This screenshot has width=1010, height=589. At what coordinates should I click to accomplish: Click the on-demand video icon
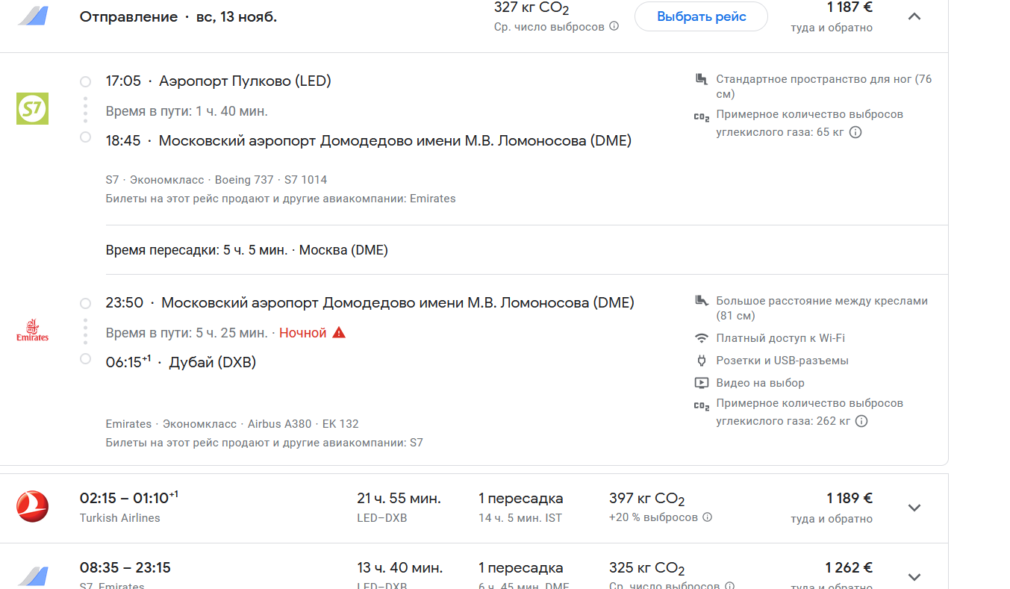[x=701, y=383]
